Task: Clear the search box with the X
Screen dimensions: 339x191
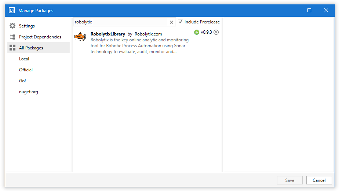Action: (171, 22)
